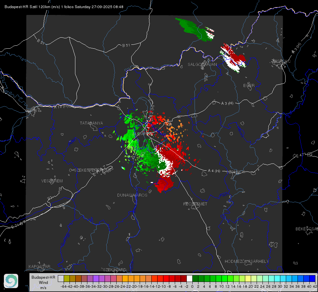
Task: Click the 0 legend value
Action: (192, 286)
